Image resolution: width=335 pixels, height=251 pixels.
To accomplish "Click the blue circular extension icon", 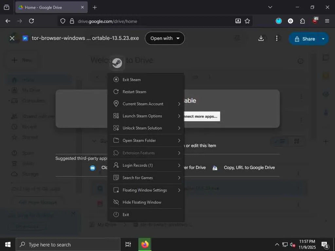I will (279, 21).
